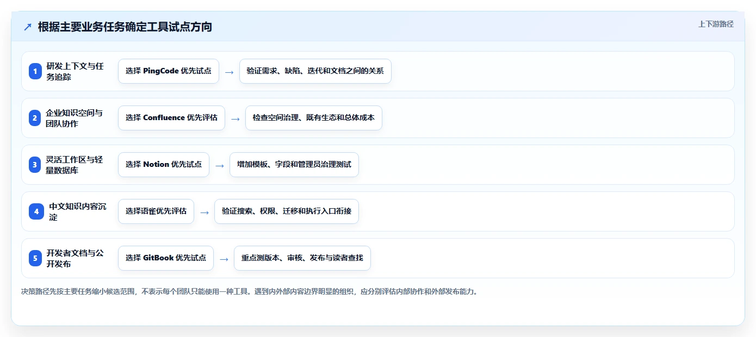Click the 开发者文档与公开发布 row label
This screenshot has width=756, height=337.
(74, 258)
